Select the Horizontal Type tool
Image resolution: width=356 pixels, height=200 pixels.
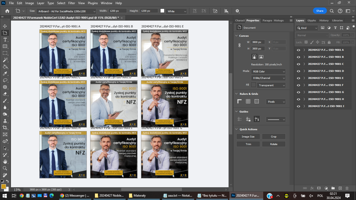click(5, 40)
